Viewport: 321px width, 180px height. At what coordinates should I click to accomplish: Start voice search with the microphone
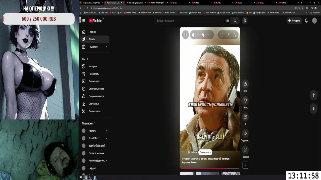[x=245, y=21]
